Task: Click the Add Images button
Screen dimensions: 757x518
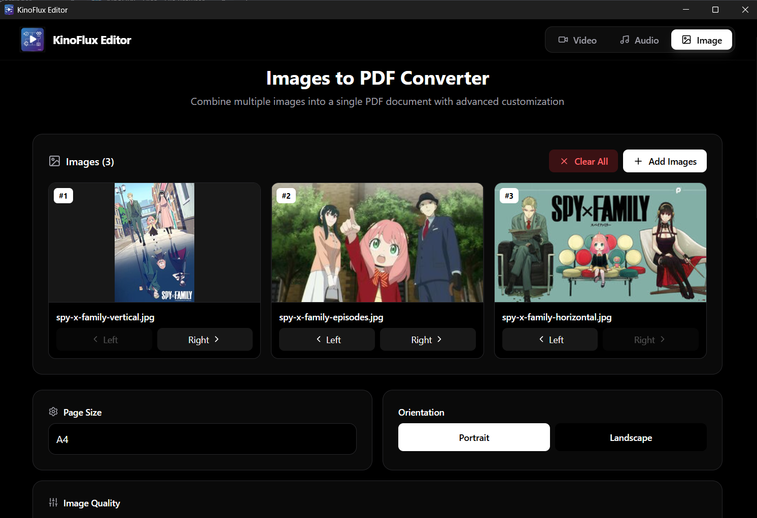Action: pos(664,161)
